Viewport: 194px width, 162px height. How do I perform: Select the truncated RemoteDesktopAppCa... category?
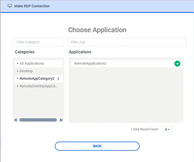click(x=39, y=86)
